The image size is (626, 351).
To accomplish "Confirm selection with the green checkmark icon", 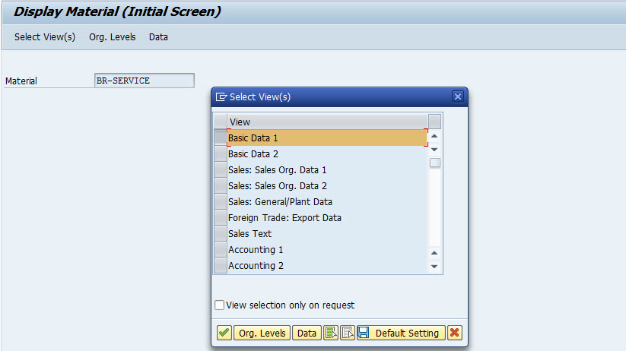I will click(224, 333).
